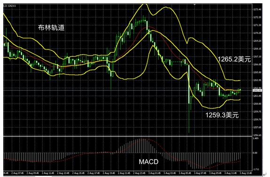This screenshot has height=177, width=270.
Task: Click the MACD scale value 1.409
Action: [x=255, y=138]
